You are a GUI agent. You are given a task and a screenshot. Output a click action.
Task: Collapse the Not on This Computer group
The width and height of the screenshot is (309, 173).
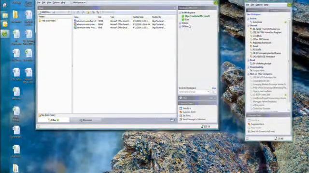click(248, 74)
